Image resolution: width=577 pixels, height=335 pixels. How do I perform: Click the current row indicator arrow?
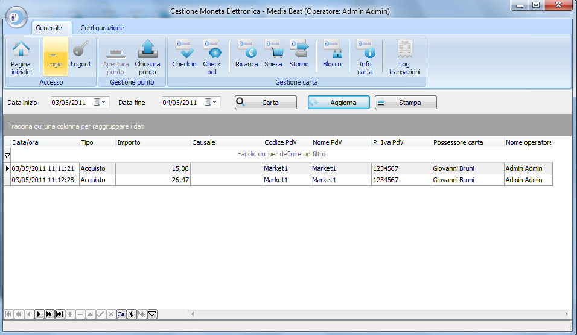7,168
